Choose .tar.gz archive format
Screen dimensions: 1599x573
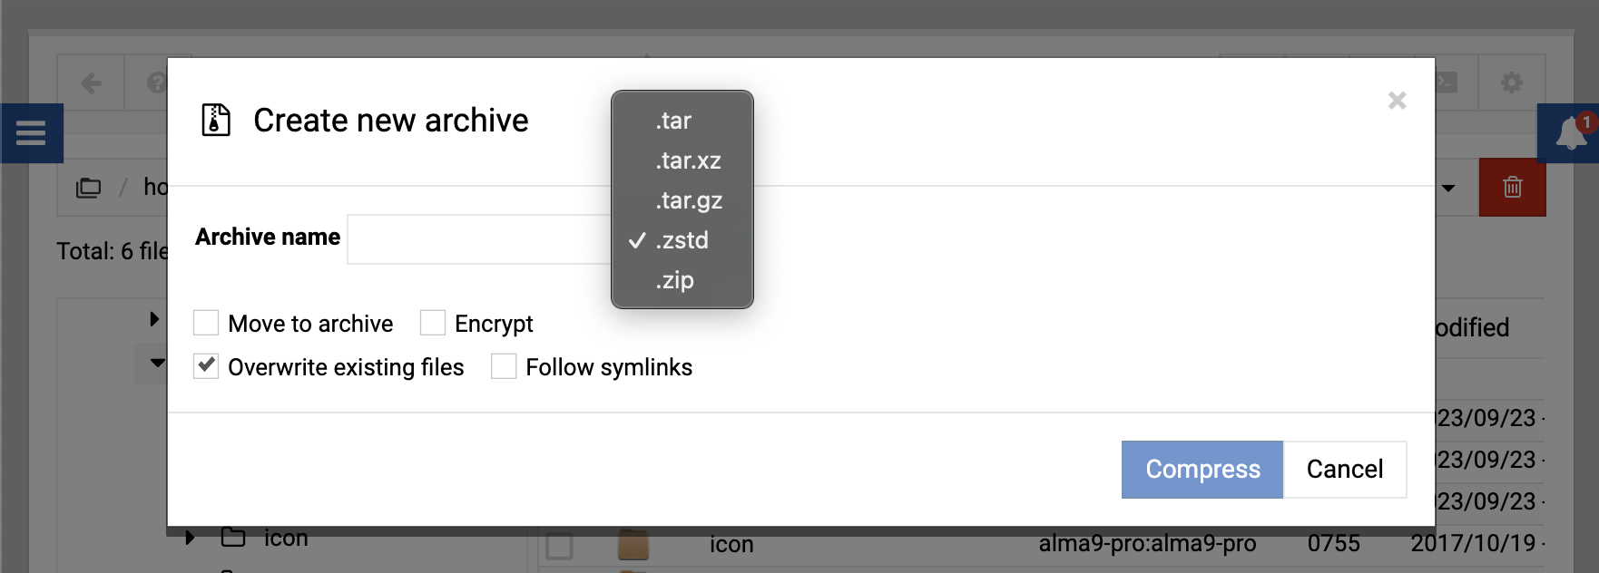687,200
